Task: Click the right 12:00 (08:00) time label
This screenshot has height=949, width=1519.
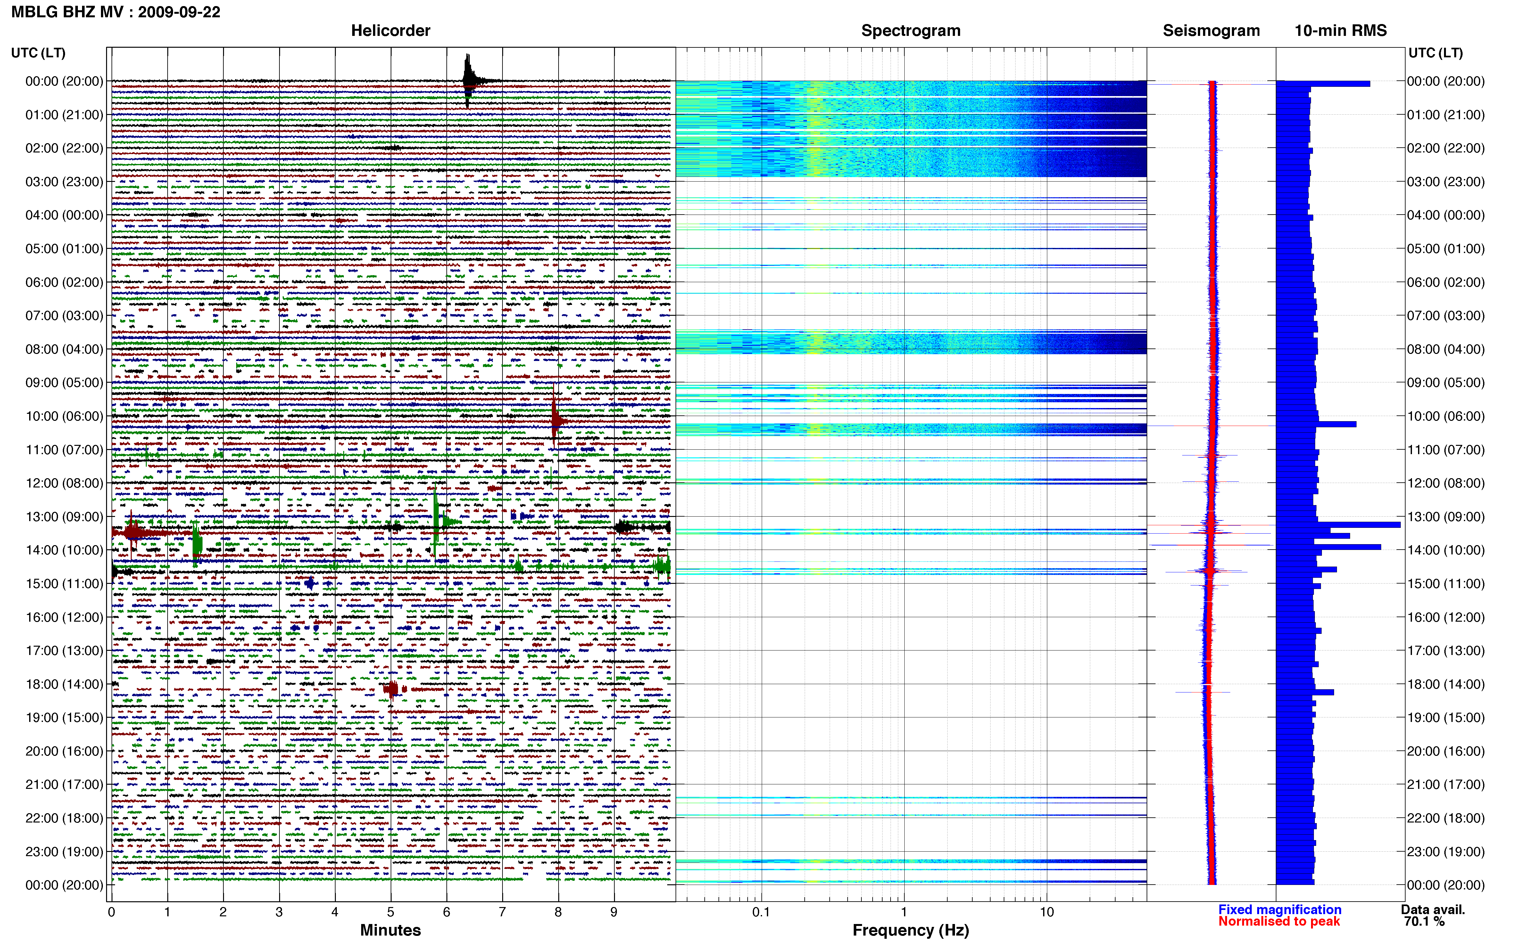Action: tap(1446, 483)
